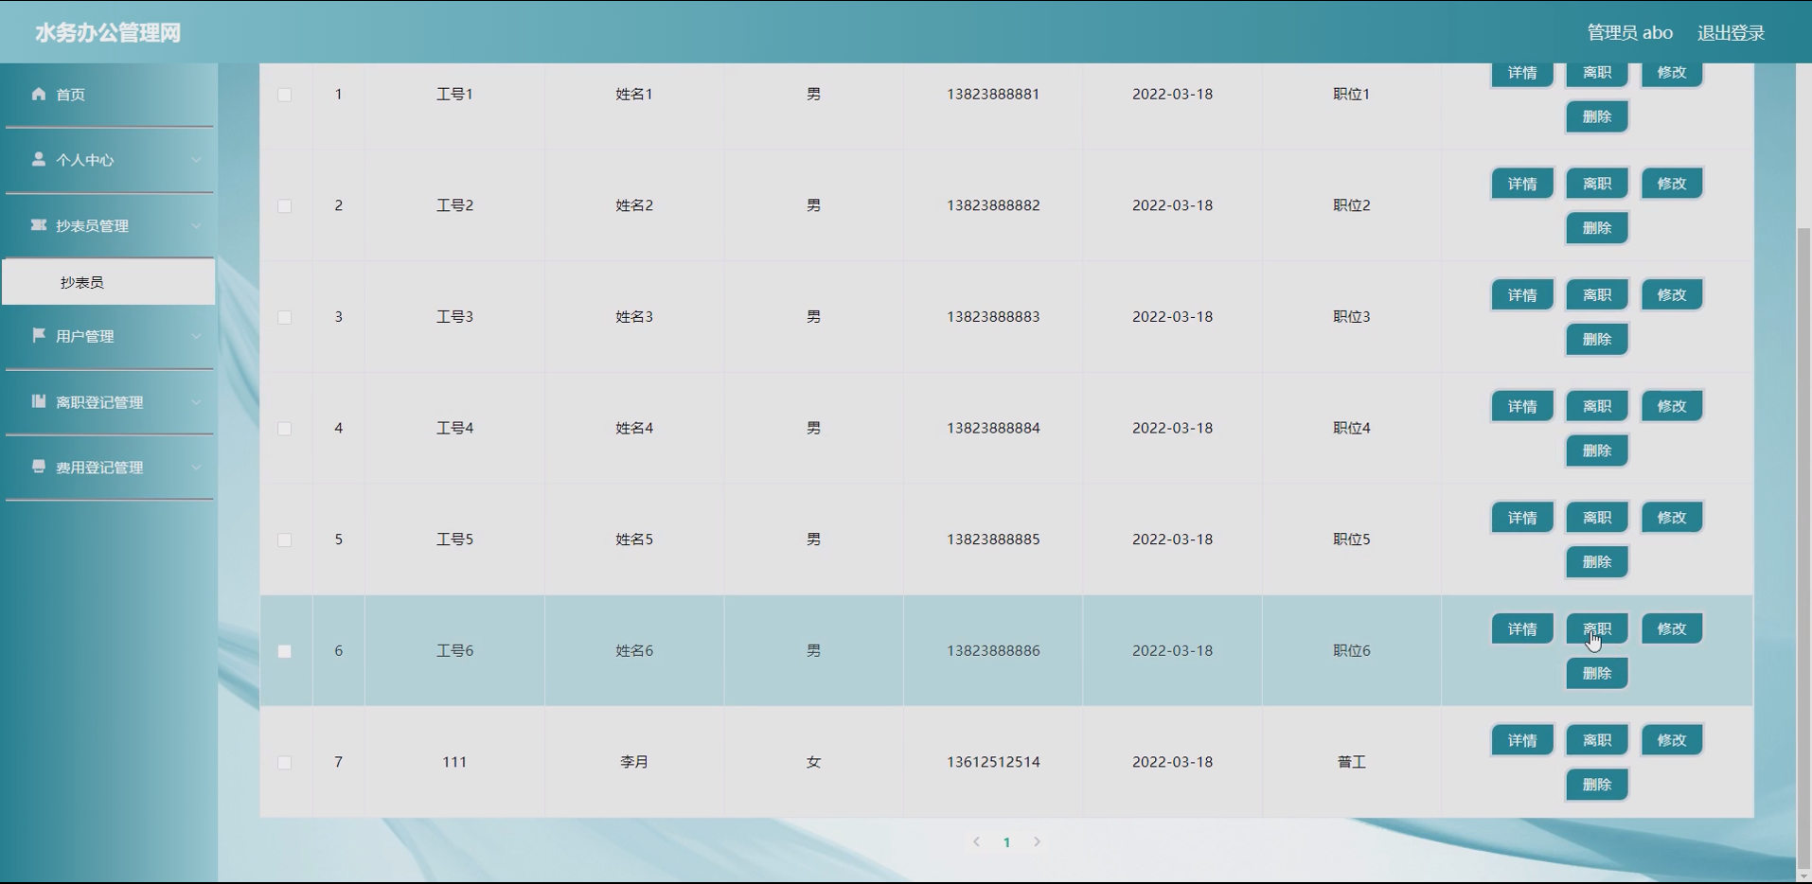Go to next page arrow
The height and width of the screenshot is (884, 1812).
(1037, 841)
